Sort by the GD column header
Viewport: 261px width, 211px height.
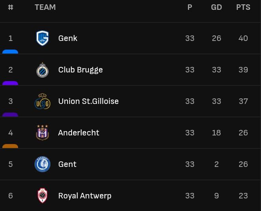point(217,7)
